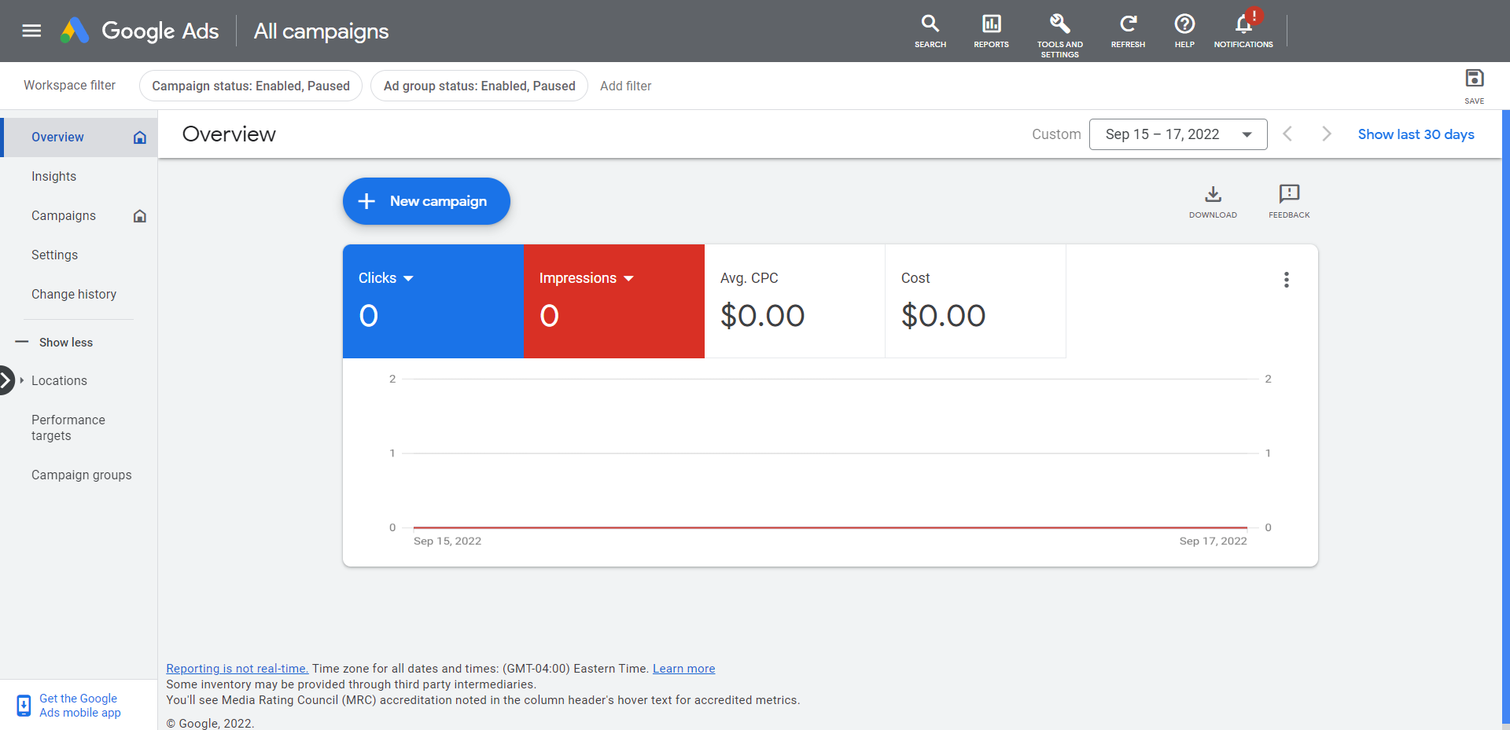Click the Save workspace filter icon
1510x730 pixels.
(1474, 79)
